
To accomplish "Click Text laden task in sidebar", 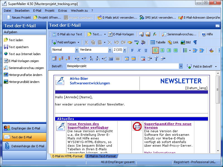I will (13, 40).
